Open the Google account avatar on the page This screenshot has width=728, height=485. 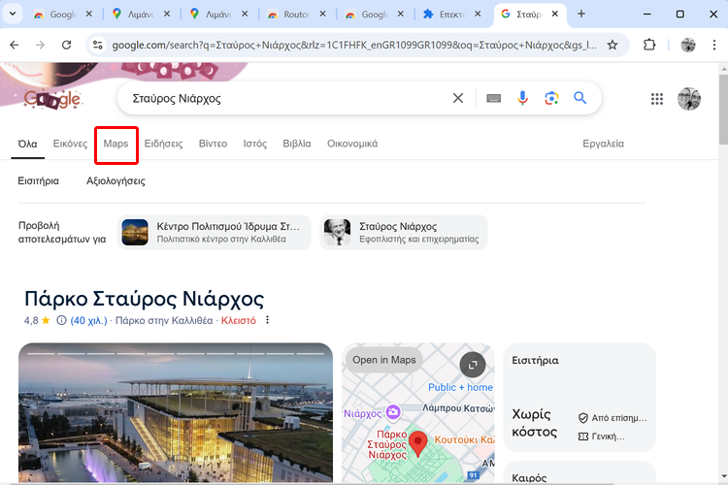(689, 98)
